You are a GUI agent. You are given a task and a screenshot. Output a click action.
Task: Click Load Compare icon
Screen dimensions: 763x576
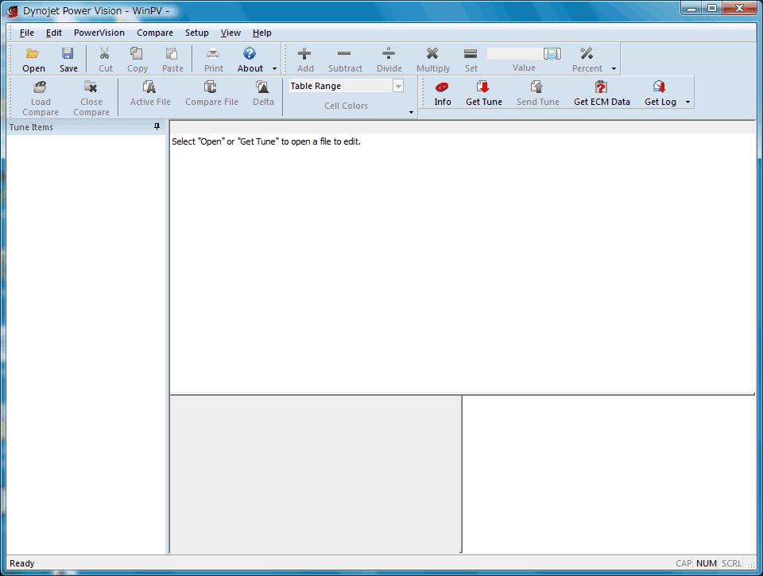(x=40, y=87)
